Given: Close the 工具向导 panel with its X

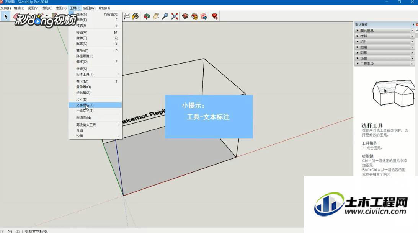Looking at the screenshot, I should tap(412, 64).
